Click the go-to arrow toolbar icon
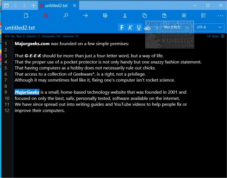The image size is (227, 178). click(85, 16)
